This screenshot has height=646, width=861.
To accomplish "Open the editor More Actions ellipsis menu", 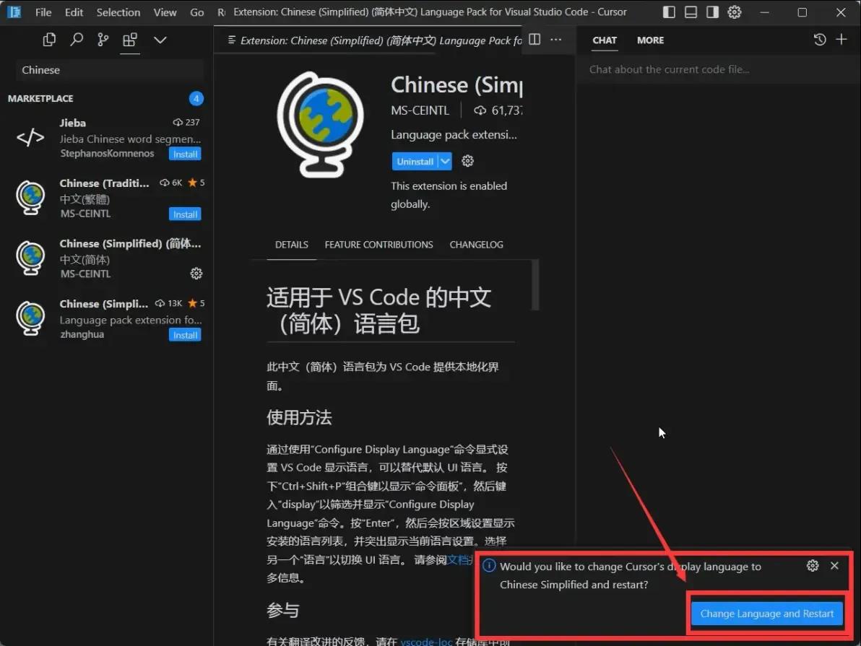I will tap(555, 40).
